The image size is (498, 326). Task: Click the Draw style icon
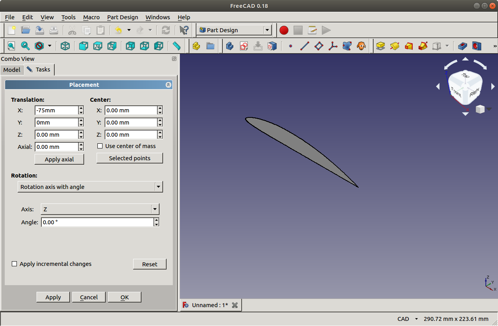39,46
